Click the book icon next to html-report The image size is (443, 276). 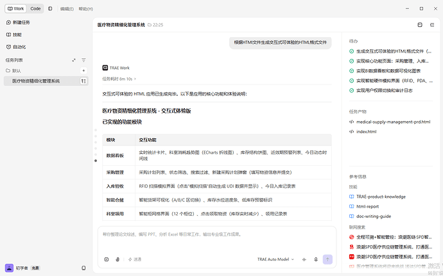(351, 206)
